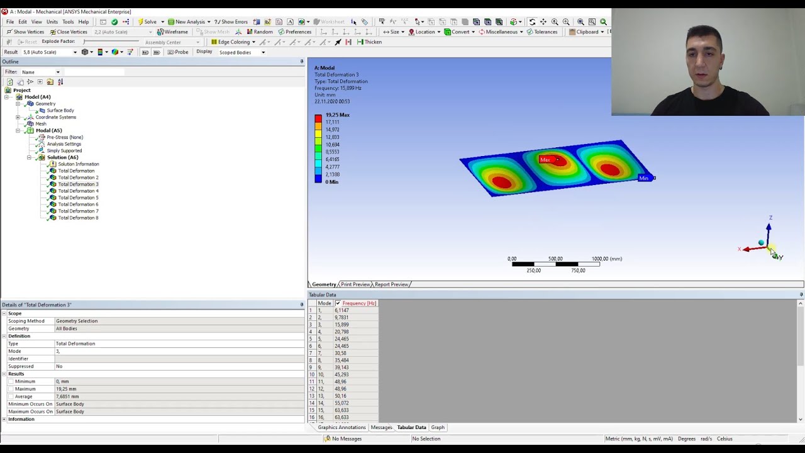Select mode 4 frequency 20,798 cell

(x=356, y=332)
